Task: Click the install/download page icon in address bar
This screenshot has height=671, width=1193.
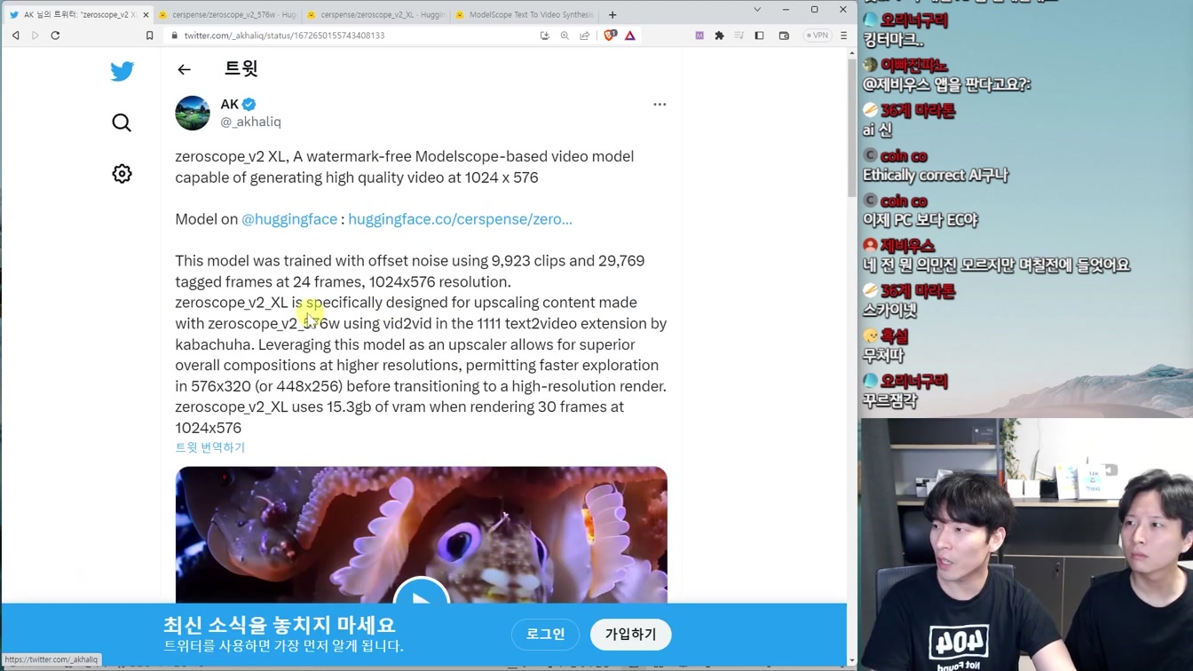Action: [544, 36]
